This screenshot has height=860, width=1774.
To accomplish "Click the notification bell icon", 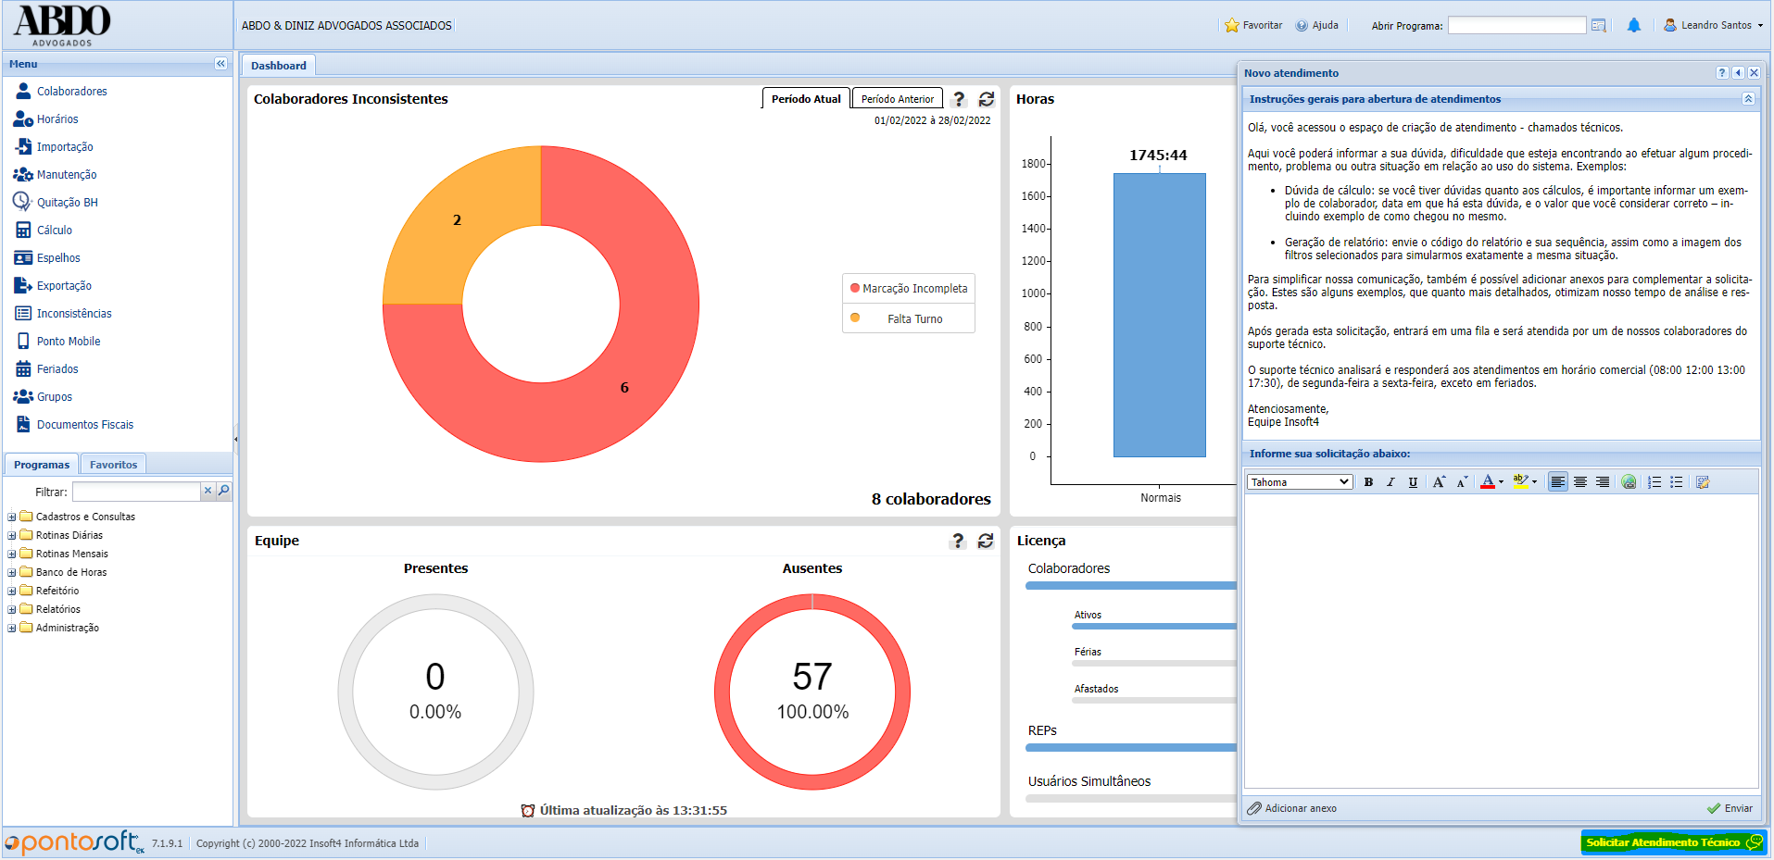I will pyautogui.click(x=1633, y=25).
